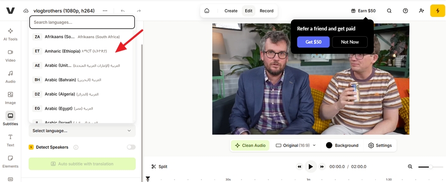Expand the Select language dropdown
The image size is (446, 182).
pyautogui.click(x=82, y=131)
